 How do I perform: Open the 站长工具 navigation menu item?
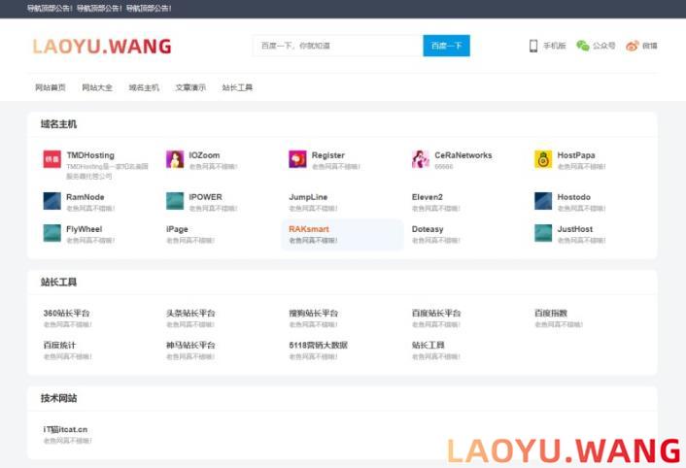pyautogui.click(x=237, y=87)
